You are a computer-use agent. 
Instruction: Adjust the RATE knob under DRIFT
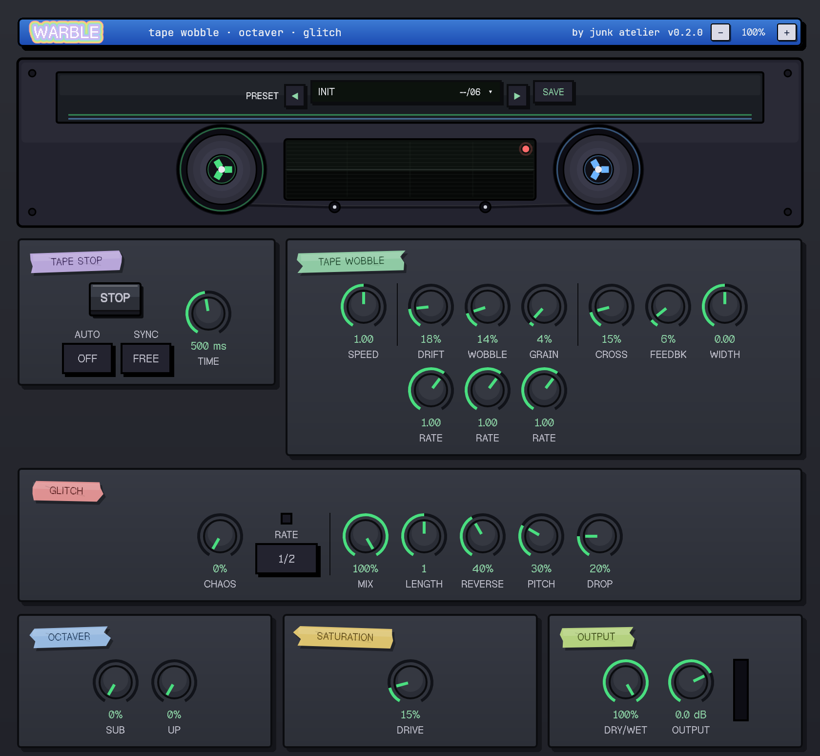pos(431,390)
